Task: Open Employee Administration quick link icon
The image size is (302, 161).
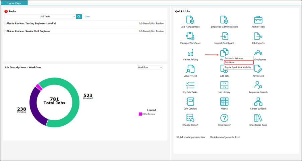Action: tap(224, 19)
